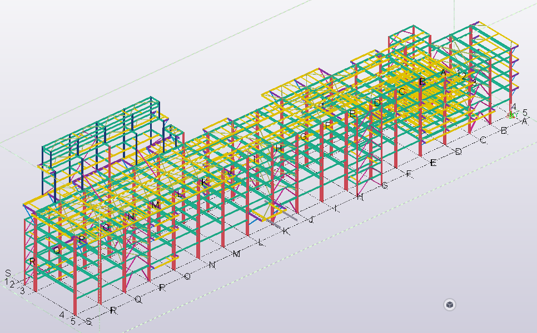
Task: Pick ground-level grid label L
Action: [x=260, y=243]
